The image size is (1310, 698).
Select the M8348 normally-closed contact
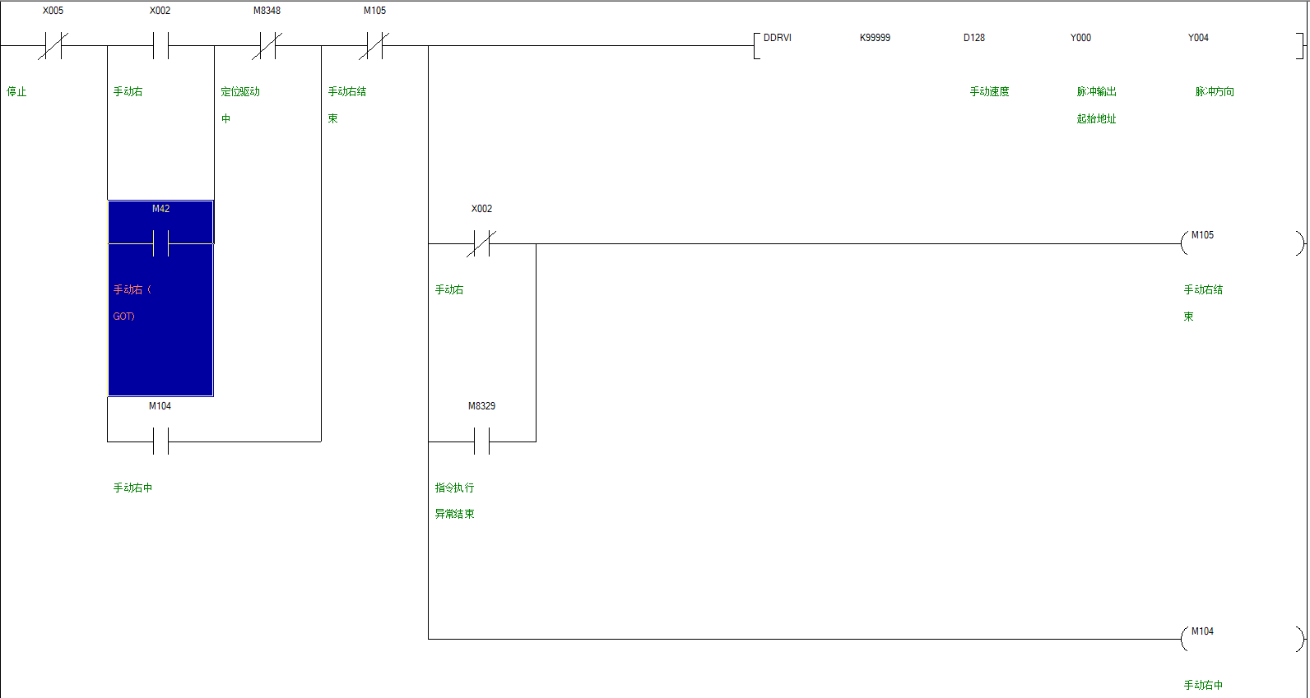[x=267, y=46]
